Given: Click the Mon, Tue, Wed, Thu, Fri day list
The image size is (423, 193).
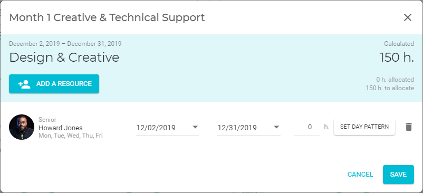Looking at the screenshot, I should click(x=71, y=136).
